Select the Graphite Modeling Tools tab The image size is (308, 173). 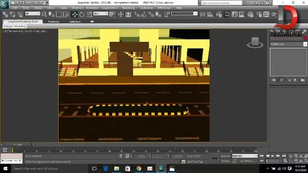(x=23, y=21)
